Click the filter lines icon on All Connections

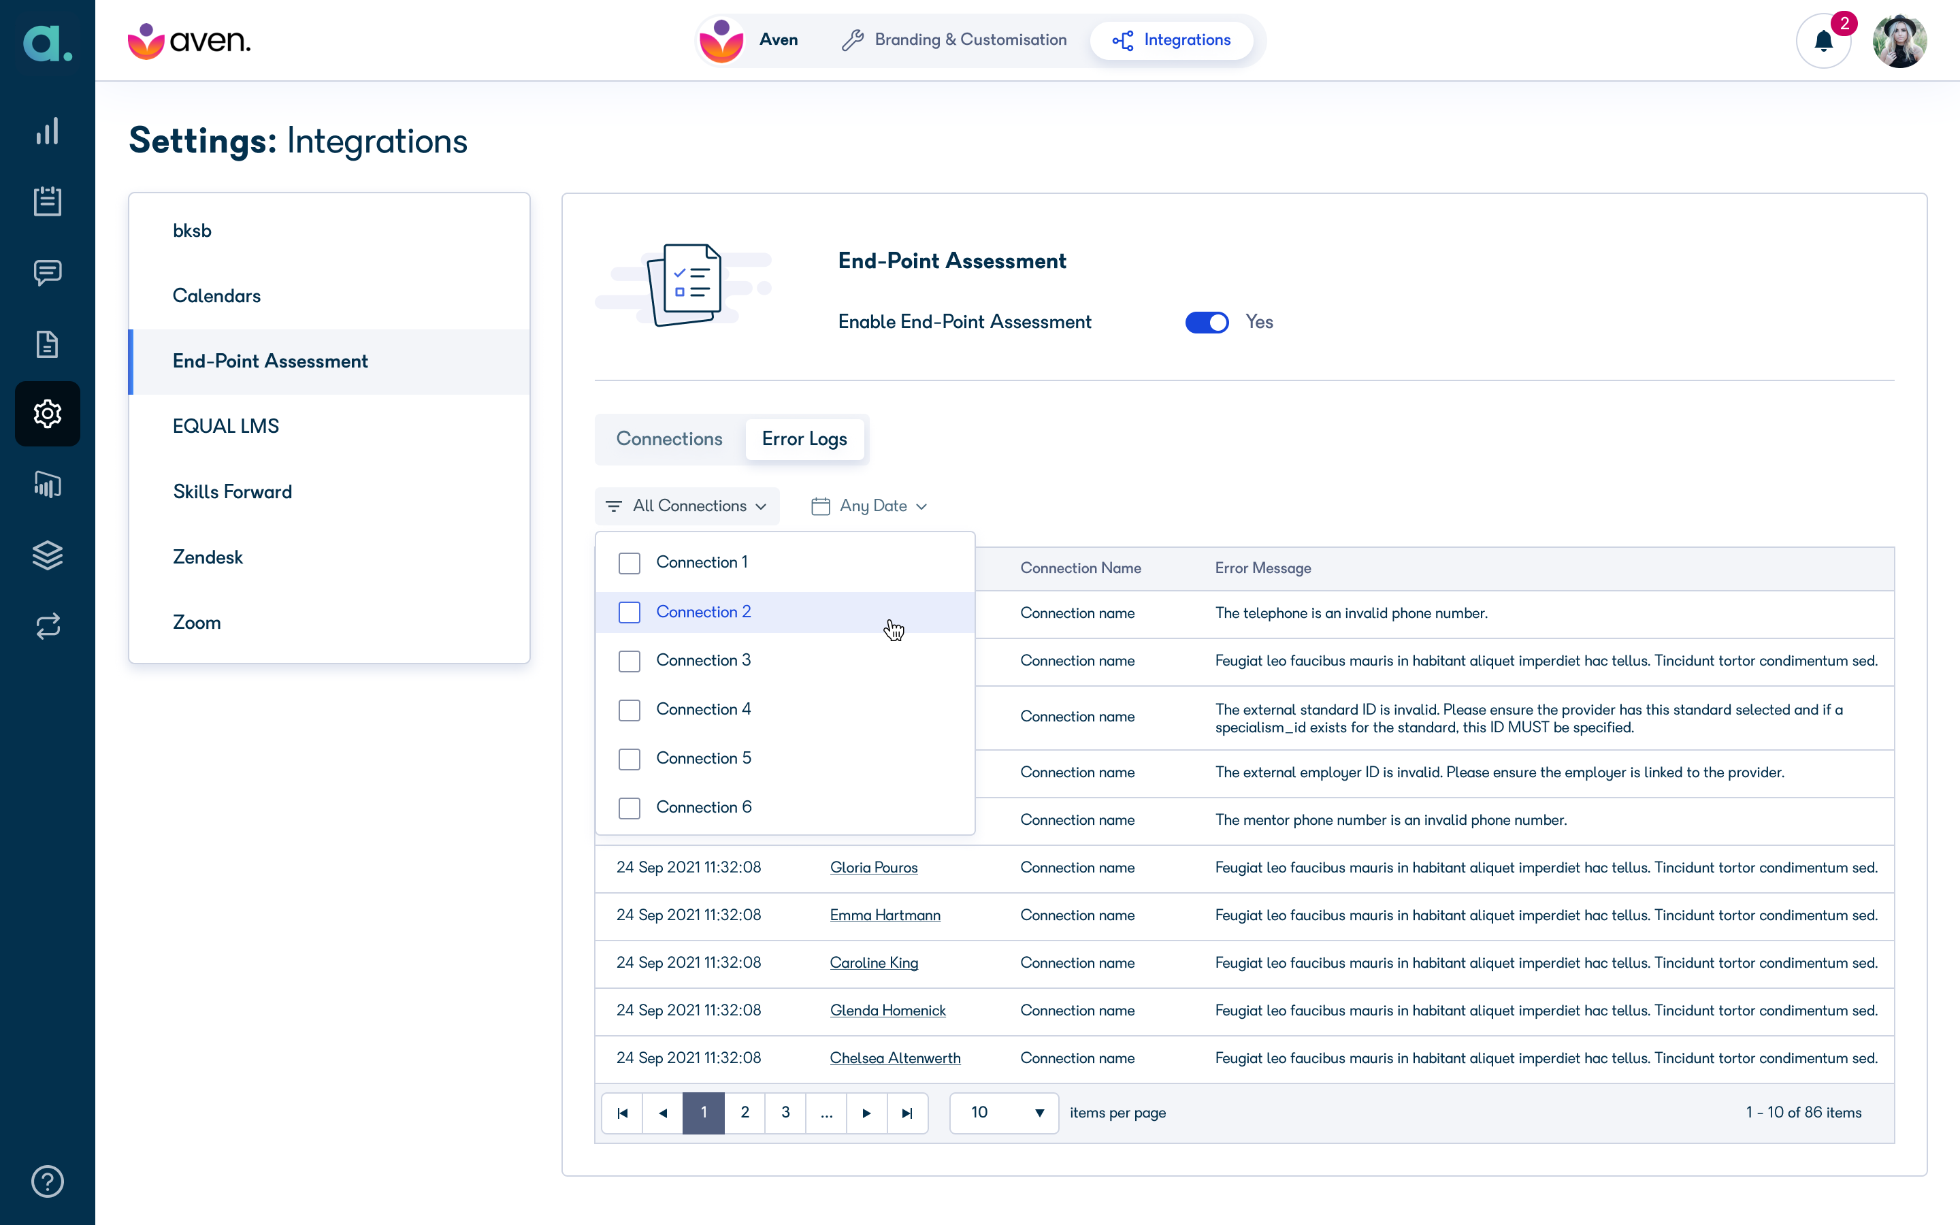point(614,506)
